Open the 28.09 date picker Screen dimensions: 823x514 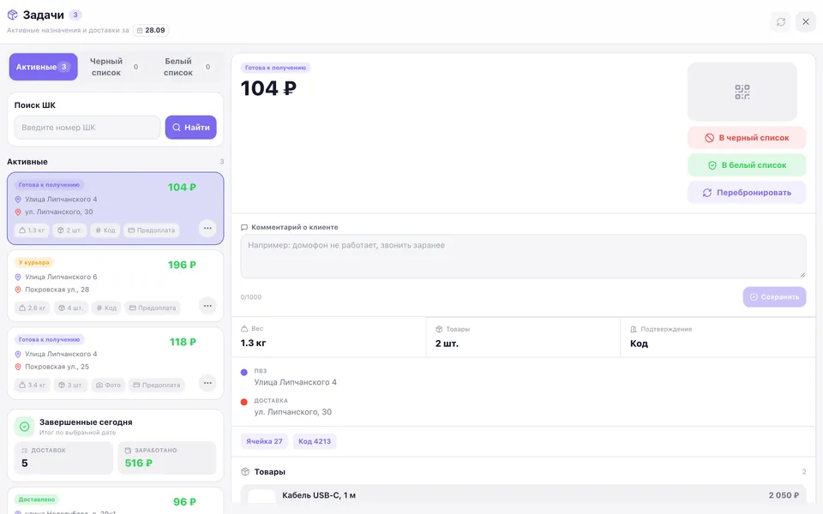(151, 31)
